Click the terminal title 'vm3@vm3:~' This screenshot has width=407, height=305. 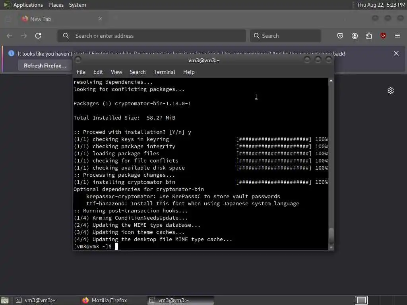pyautogui.click(x=204, y=60)
